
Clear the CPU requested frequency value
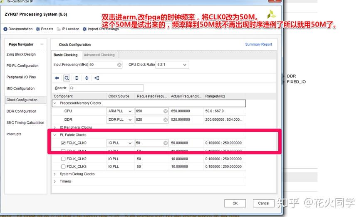click(x=166, y=111)
